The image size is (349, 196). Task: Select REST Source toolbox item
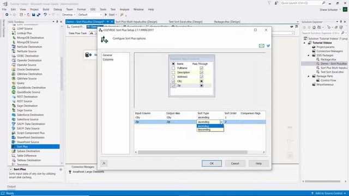tap(24, 101)
